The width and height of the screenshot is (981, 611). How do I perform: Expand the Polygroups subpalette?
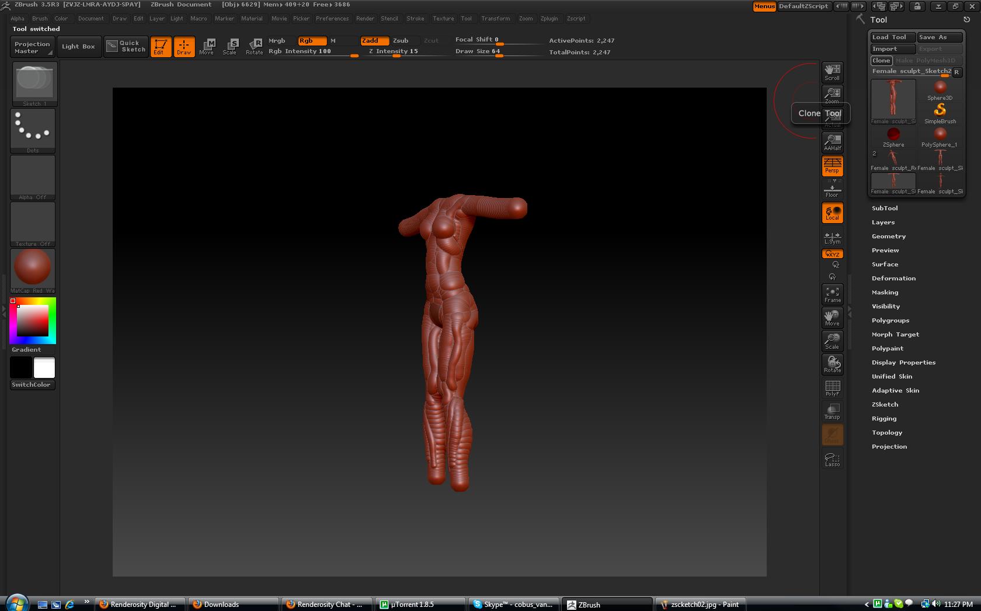coord(890,320)
